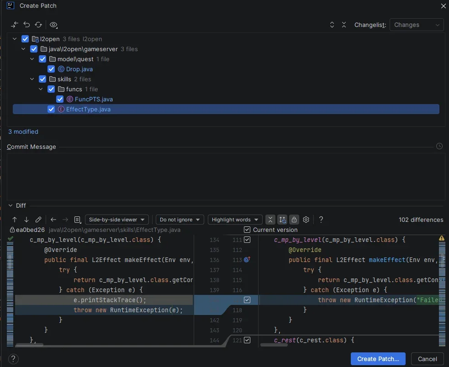Uncheck the Drop.java file checkbox
This screenshot has height=367, width=449.
(x=51, y=69)
